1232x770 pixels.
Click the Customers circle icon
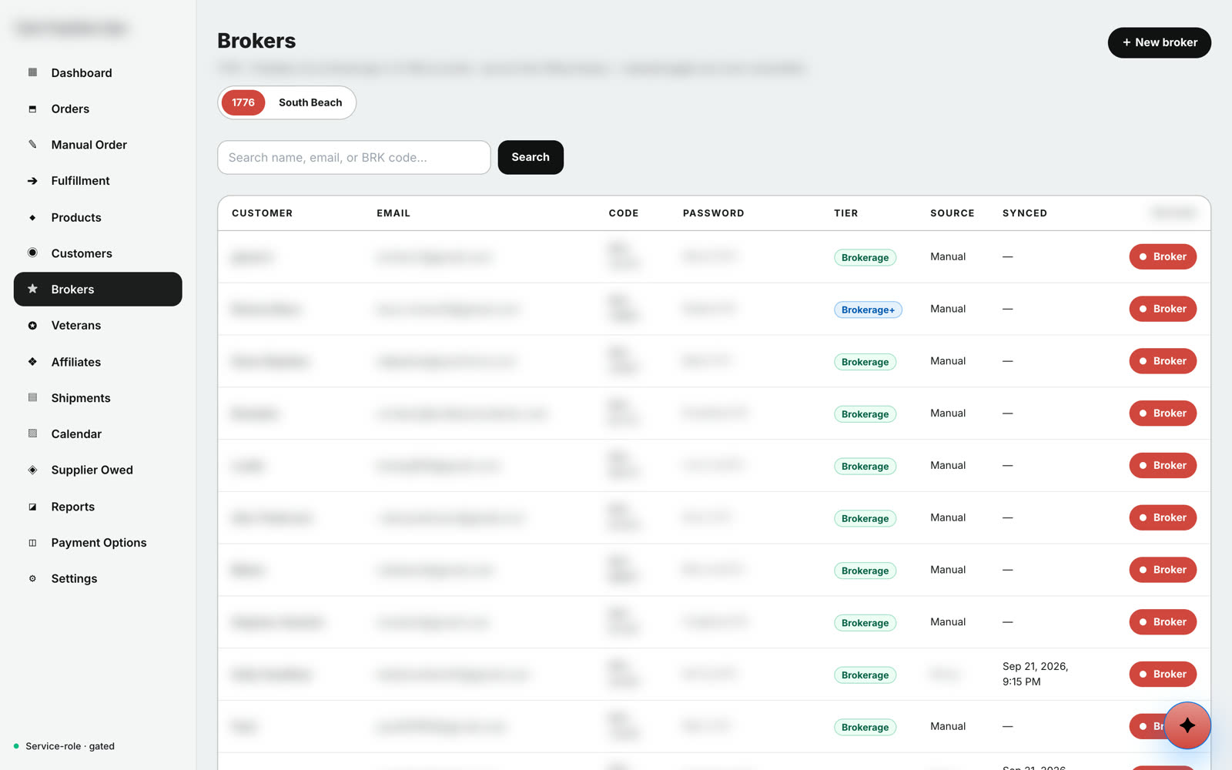coord(32,253)
